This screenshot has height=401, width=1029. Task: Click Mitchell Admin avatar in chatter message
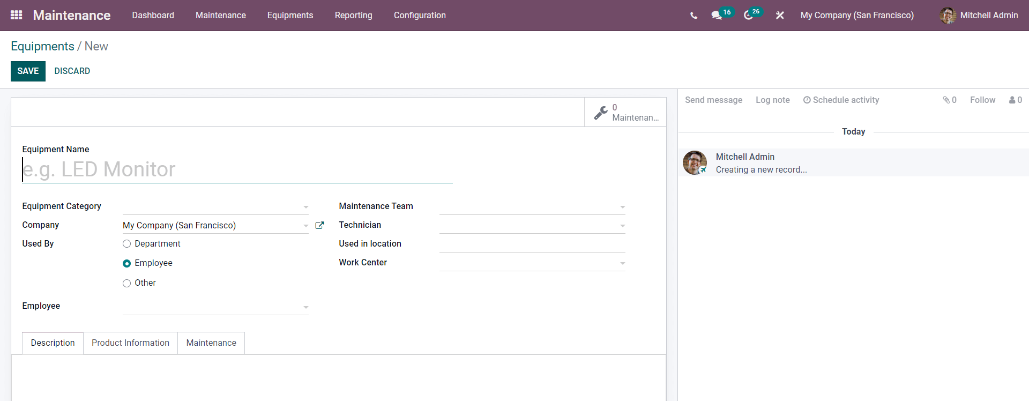tap(695, 162)
